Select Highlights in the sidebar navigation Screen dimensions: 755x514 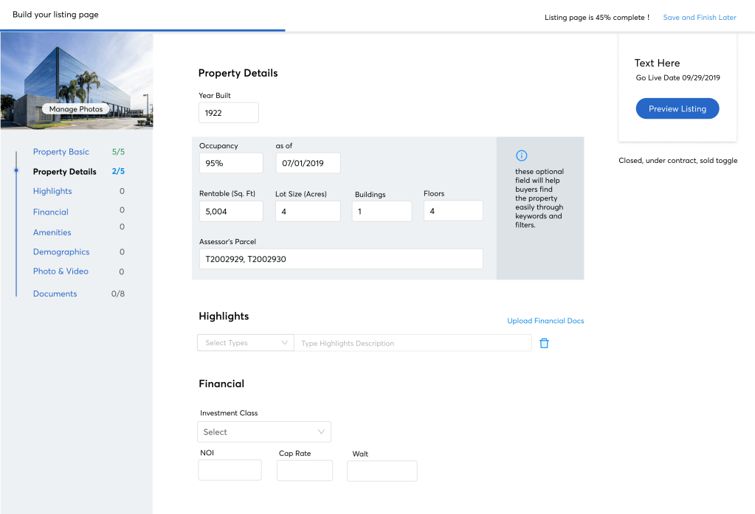(x=52, y=191)
